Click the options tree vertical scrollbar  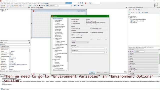(68, 41)
